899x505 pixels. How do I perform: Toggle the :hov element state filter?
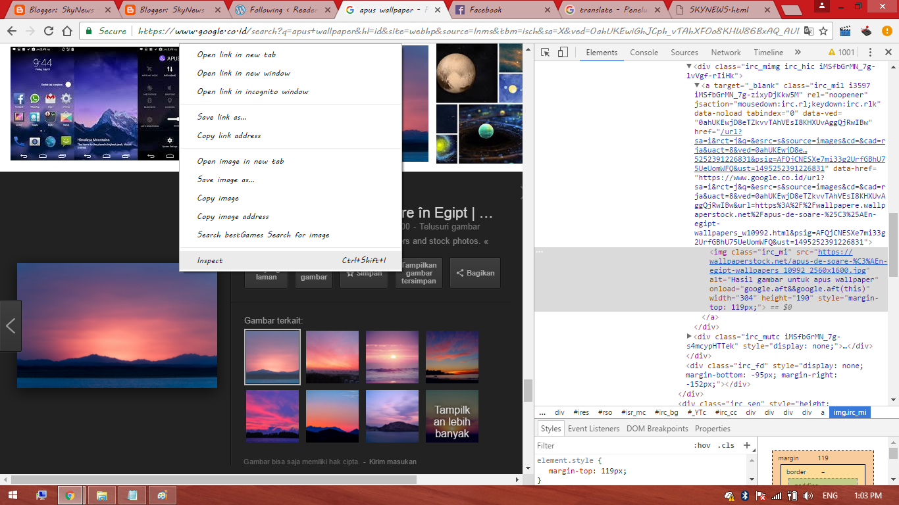pos(704,445)
